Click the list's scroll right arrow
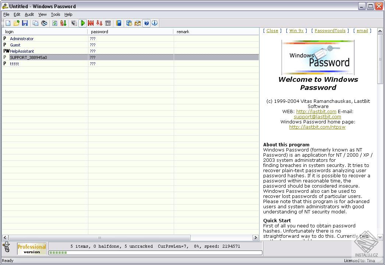The height and width of the screenshot is (265, 385). [255, 238]
